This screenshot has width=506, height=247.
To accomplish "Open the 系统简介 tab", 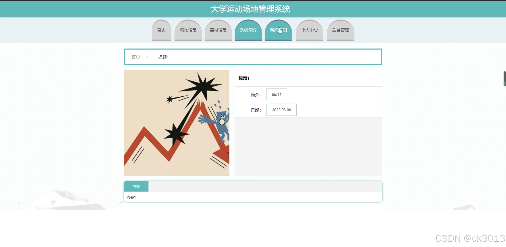I will (248, 30).
